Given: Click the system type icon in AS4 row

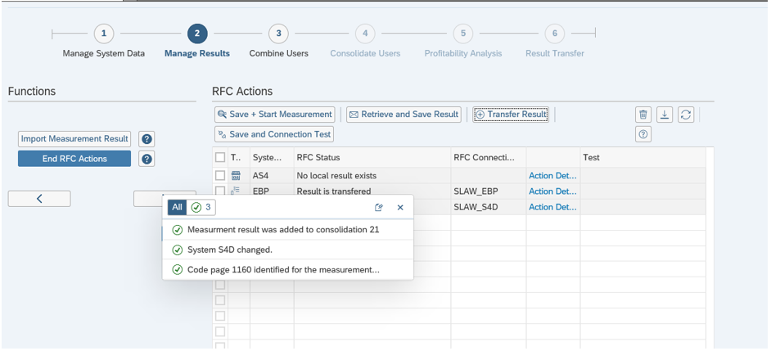Looking at the screenshot, I should coord(236,175).
